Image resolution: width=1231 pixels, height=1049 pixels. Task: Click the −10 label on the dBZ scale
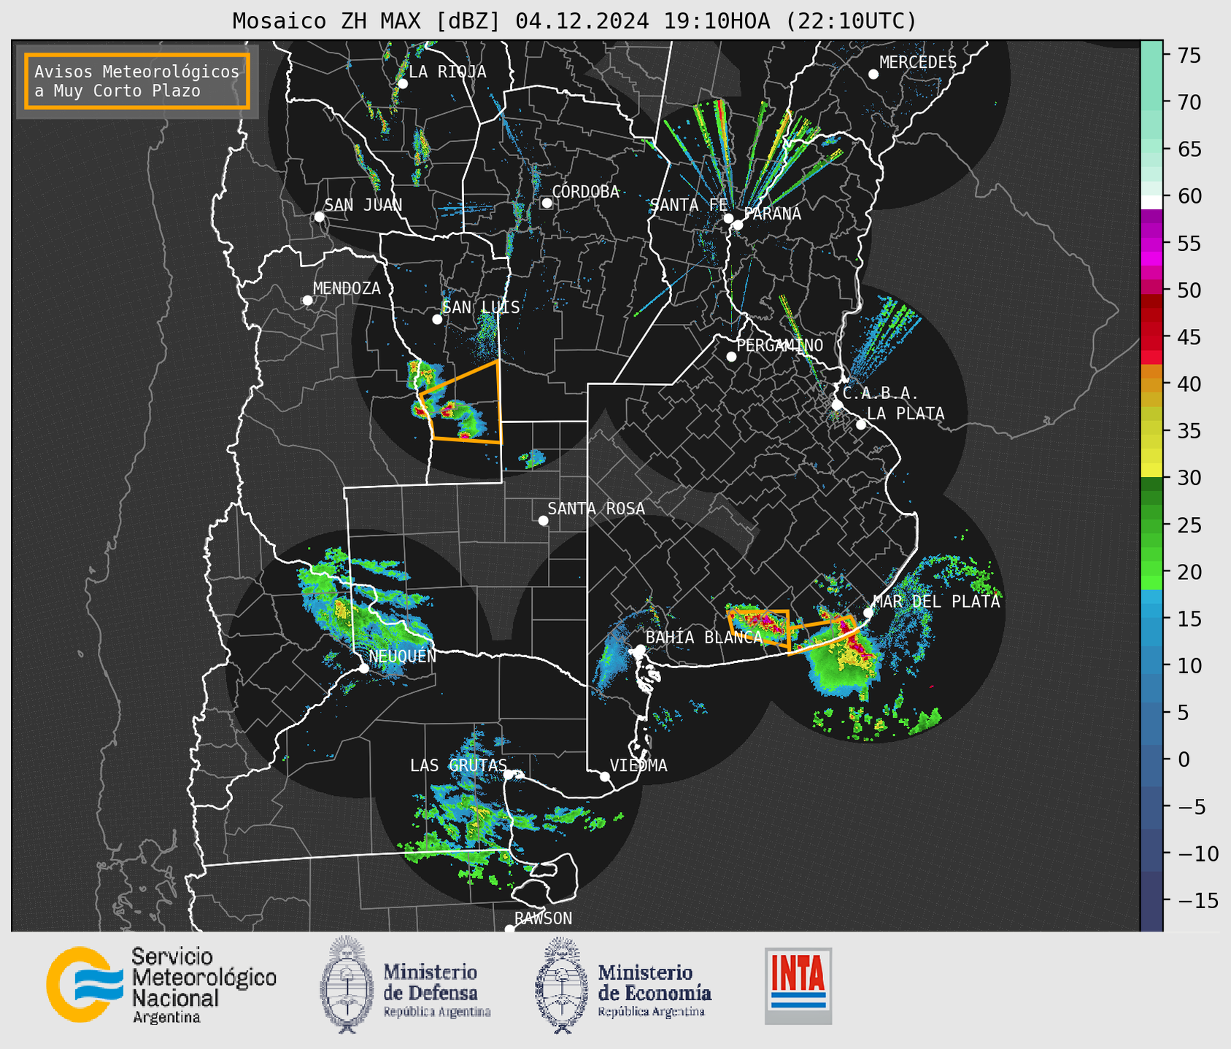pyautogui.click(x=1197, y=853)
